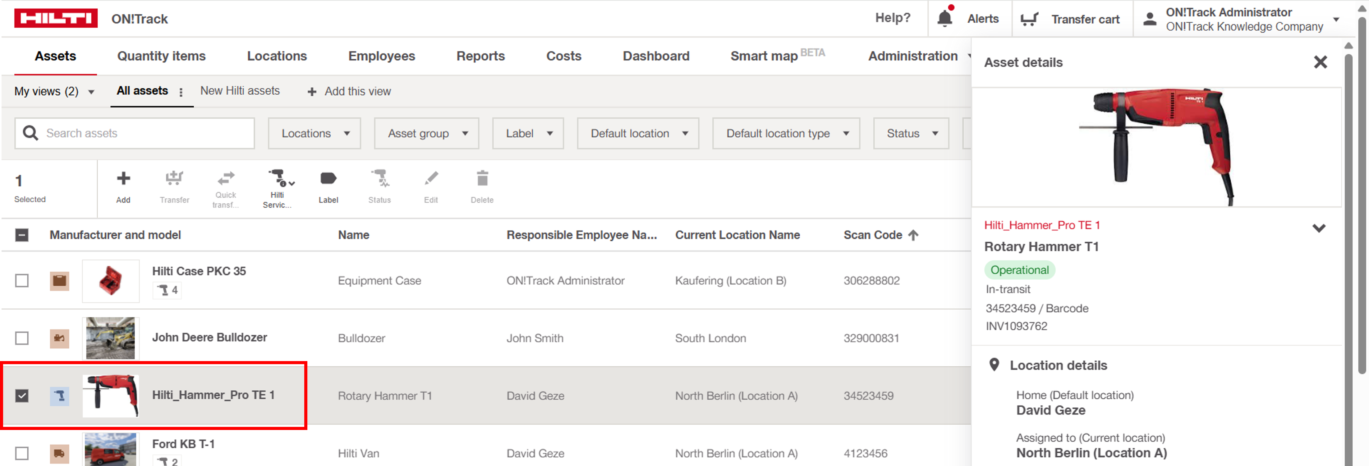Viewport: 1369px width, 466px height.
Task: Select the All assets view
Action: point(142,91)
